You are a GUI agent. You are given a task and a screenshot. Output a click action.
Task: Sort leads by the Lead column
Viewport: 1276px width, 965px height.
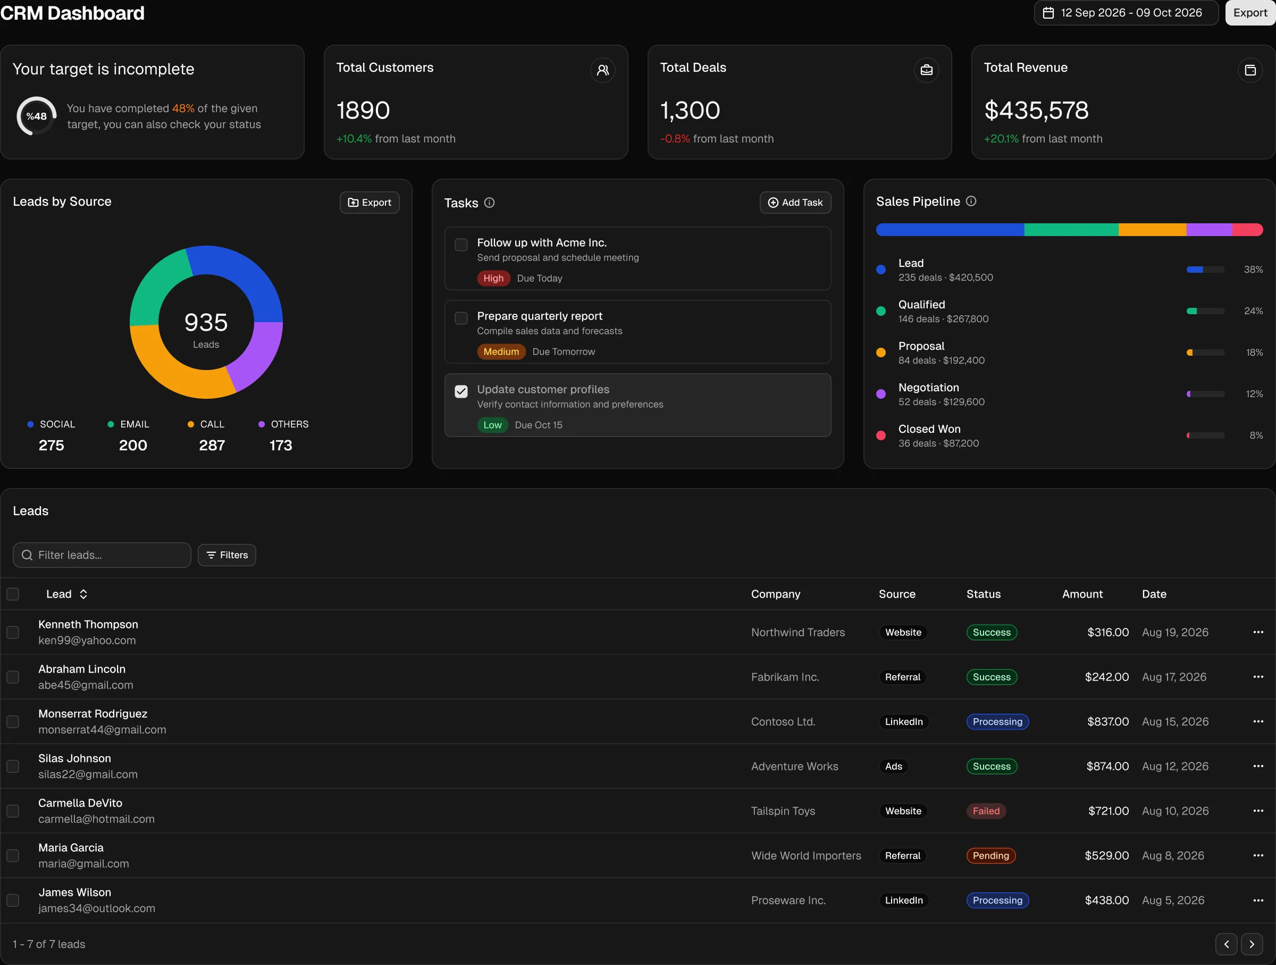point(67,594)
